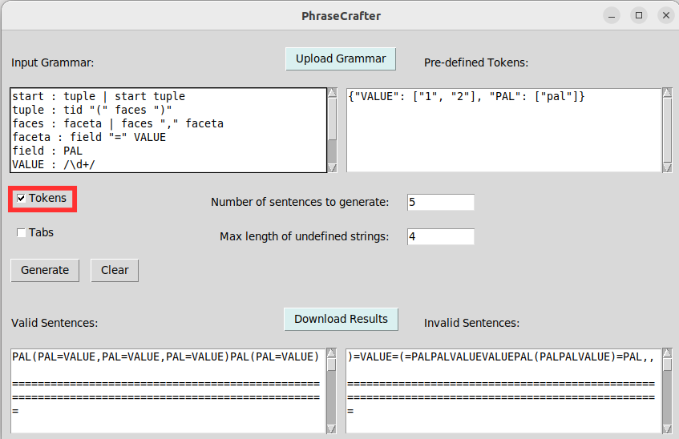Click the Valid Sentences scrollbar up arrow
The width and height of the screenshot is (679, 439).
coord(332,353)
